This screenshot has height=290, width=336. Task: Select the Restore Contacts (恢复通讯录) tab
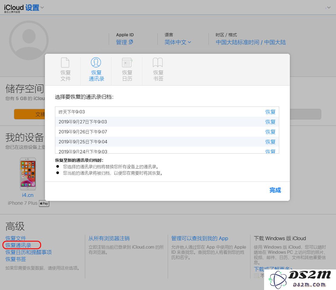(96, 69)
